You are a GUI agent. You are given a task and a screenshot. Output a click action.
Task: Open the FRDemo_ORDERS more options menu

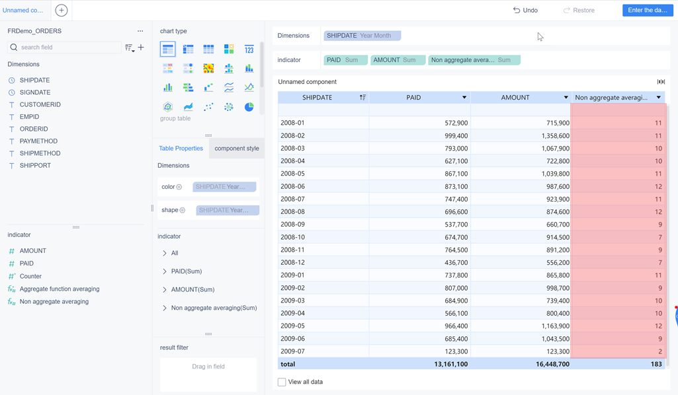coord(140,31)
